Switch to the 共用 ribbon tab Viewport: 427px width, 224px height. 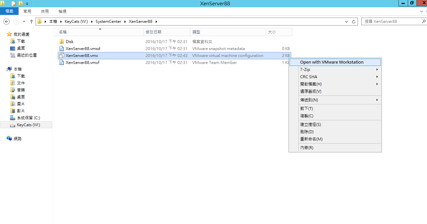45,11
